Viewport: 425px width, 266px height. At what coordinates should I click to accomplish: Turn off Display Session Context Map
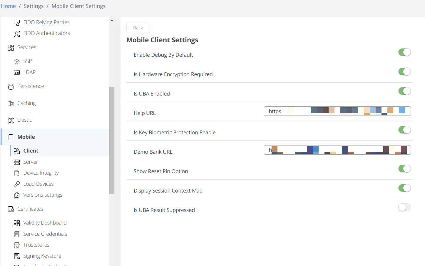coord(404,188)
